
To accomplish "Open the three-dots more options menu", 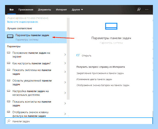I will click(147, 10).
